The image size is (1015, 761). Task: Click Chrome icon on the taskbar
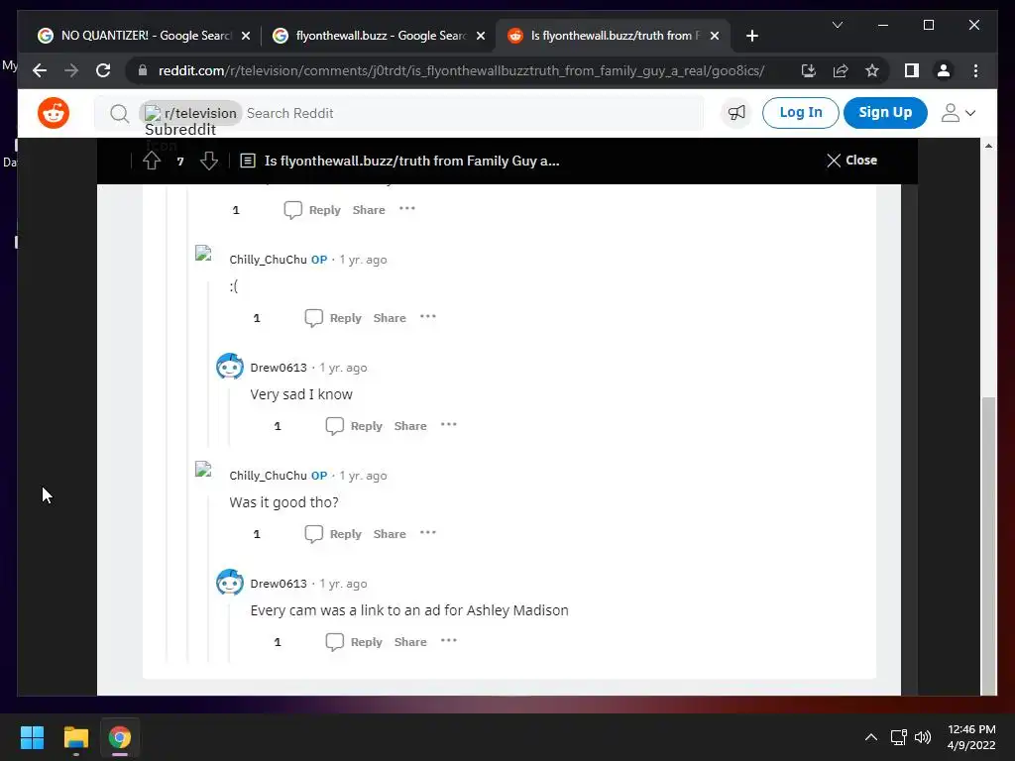(120, 737)
